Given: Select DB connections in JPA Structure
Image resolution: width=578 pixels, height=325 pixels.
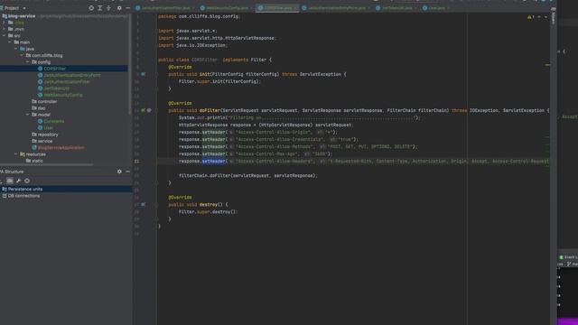Looking at the screenshot, I should tap(24, 196).
